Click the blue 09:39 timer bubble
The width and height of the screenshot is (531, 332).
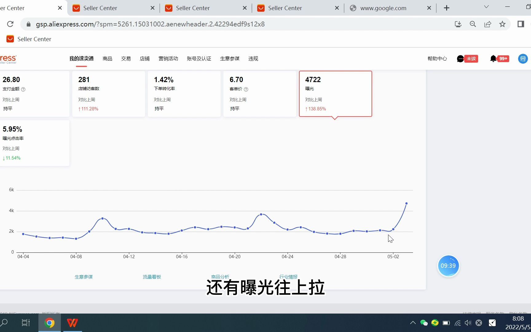click(448, 266)
